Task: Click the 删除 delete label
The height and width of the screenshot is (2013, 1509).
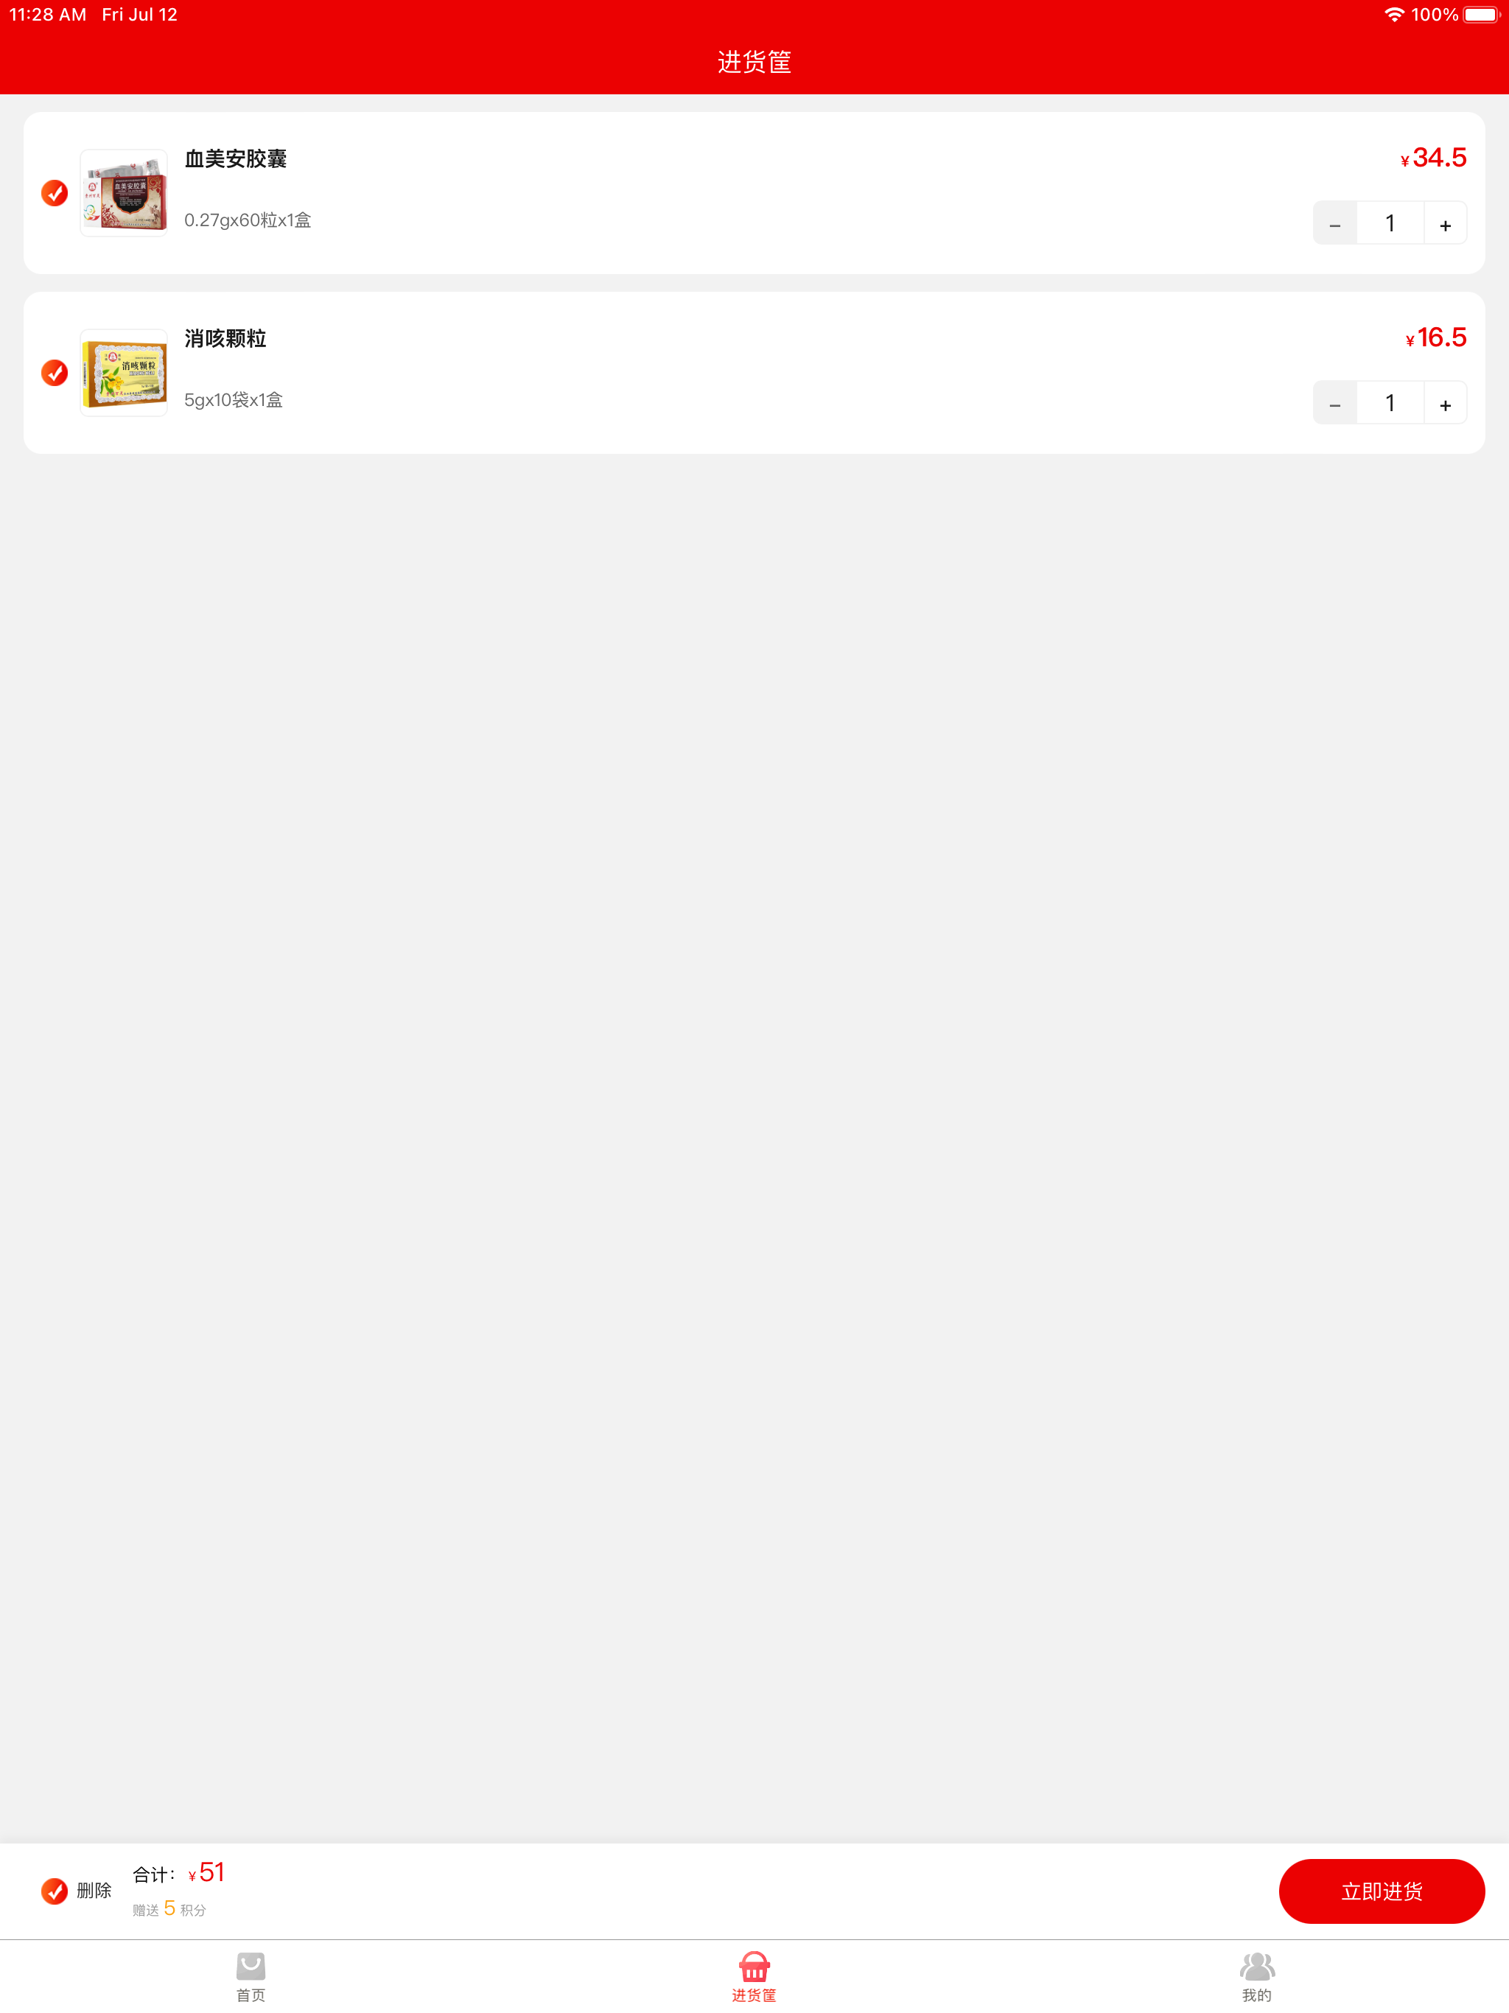Action: (94, 1891)
